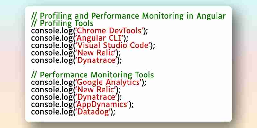Click the first 'New Relic' string
The width and height of the screenshot is (257, 128).
tap(96, 53)
